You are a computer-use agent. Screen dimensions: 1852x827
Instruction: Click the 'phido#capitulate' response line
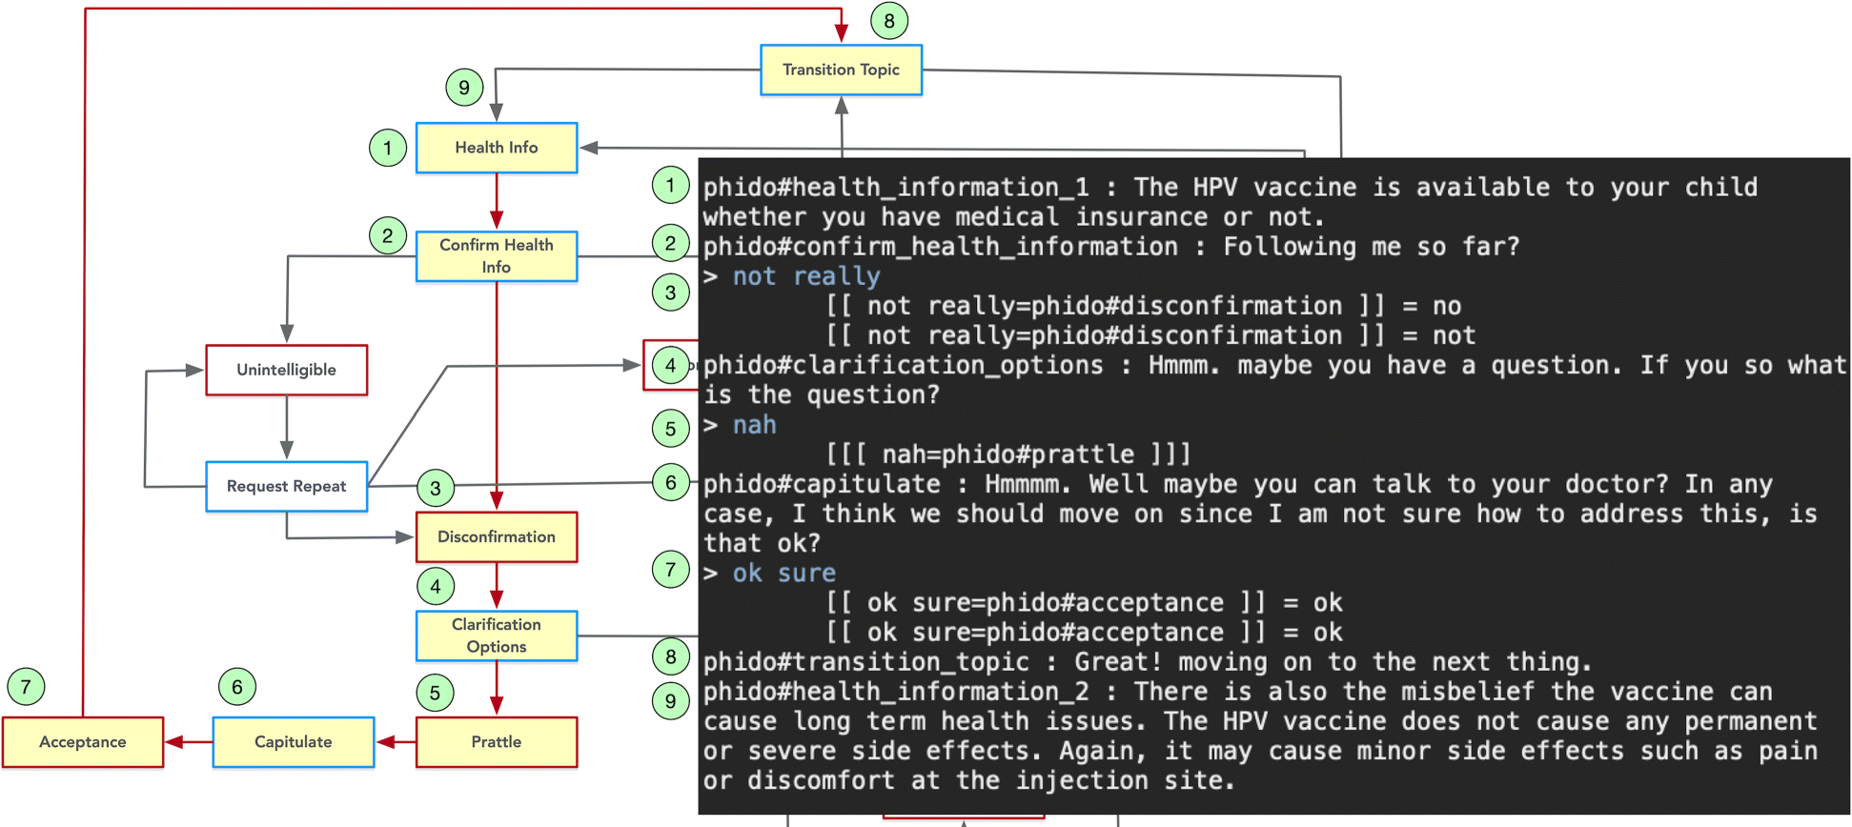pyautogui.click(x=1238, y=484)
